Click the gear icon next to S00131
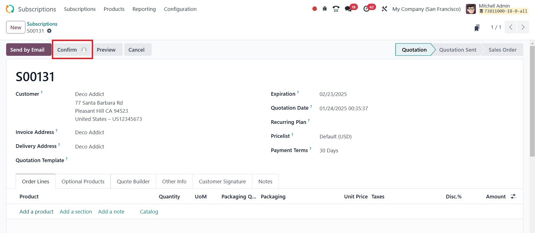Viewport: 535px width, 233px height. pyautogui.click(x=49, y=31)
